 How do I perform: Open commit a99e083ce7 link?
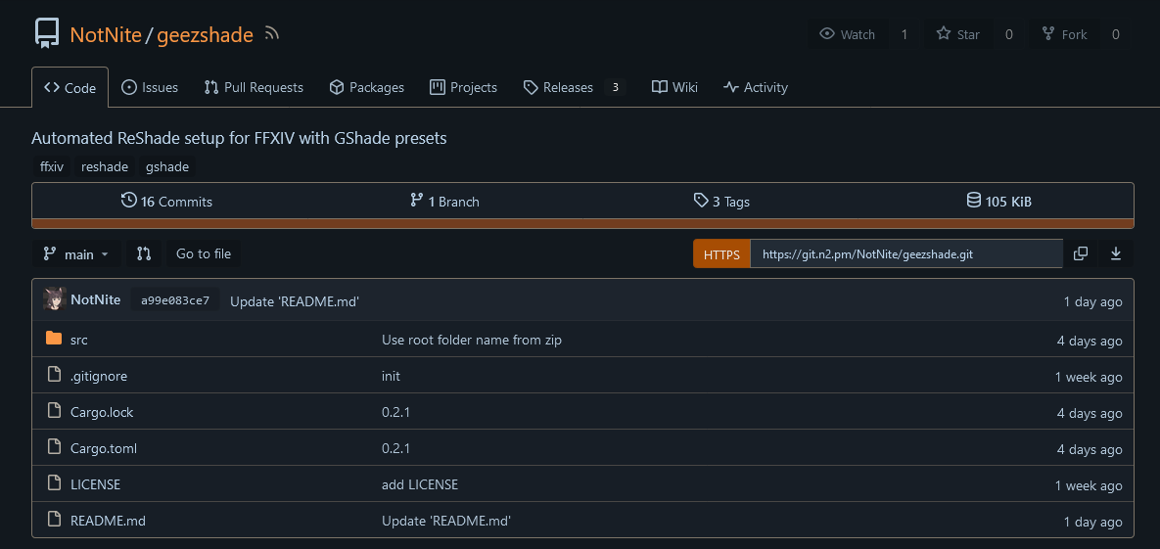click(175, 300)
